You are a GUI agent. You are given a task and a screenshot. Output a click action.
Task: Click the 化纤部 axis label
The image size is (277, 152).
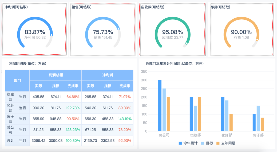pyautogui.click(x=227, y=135)
